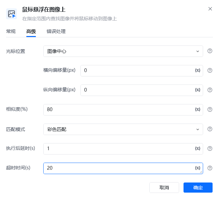Click help icon for 匹配模式
219x199 pixels.
[210, 129]
